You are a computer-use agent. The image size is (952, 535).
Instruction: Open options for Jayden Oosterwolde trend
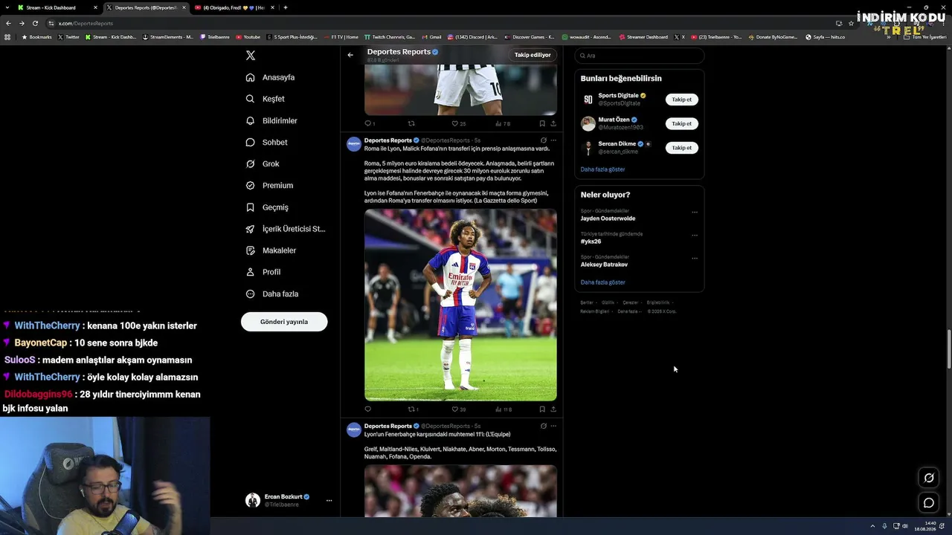[x=695, y=213]
